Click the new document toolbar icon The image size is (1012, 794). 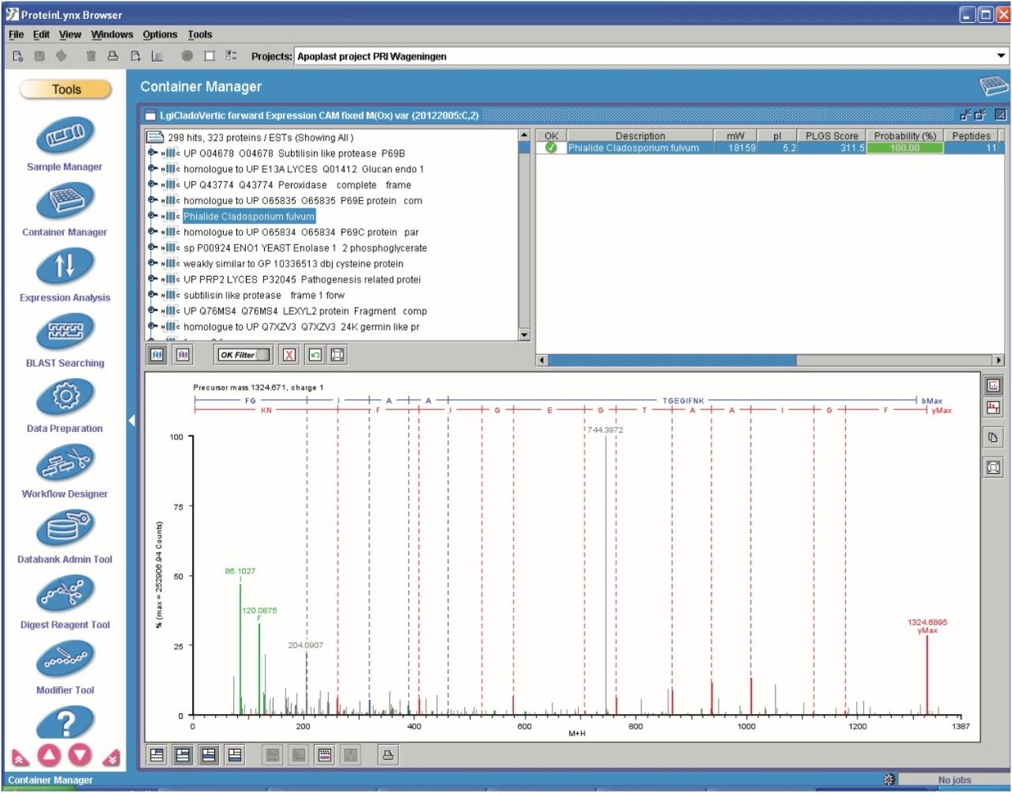pos(18,56)
